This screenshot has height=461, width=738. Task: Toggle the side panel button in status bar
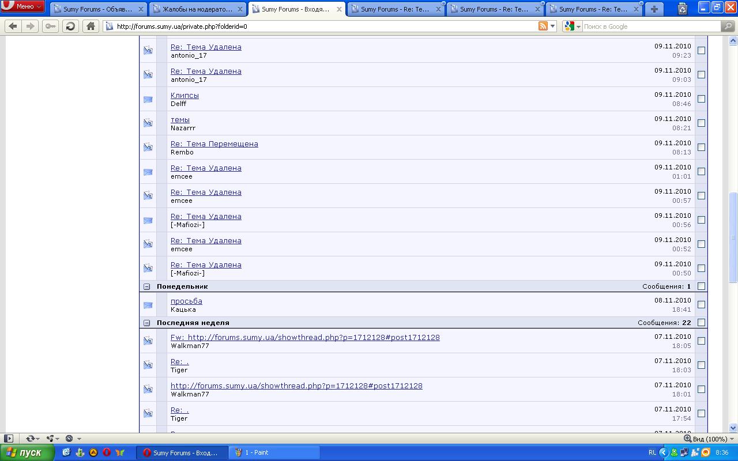pyautogui.click(x=9, y=439)
